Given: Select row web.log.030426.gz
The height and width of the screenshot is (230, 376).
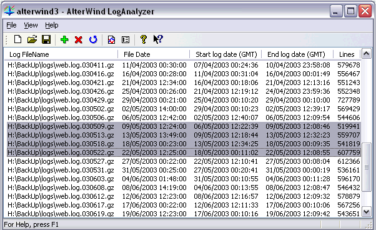Looking at the screenshot, I should click(x=184, y=91).
